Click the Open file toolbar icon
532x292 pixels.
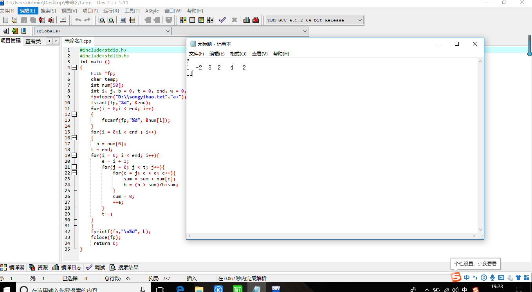14,20
